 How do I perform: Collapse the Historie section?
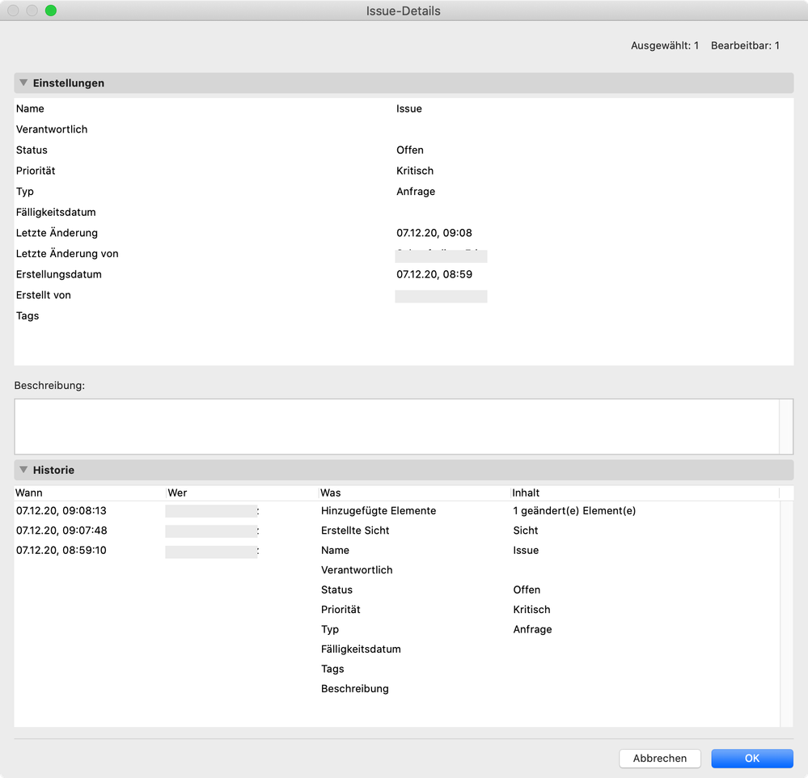[x=23, y=469]
